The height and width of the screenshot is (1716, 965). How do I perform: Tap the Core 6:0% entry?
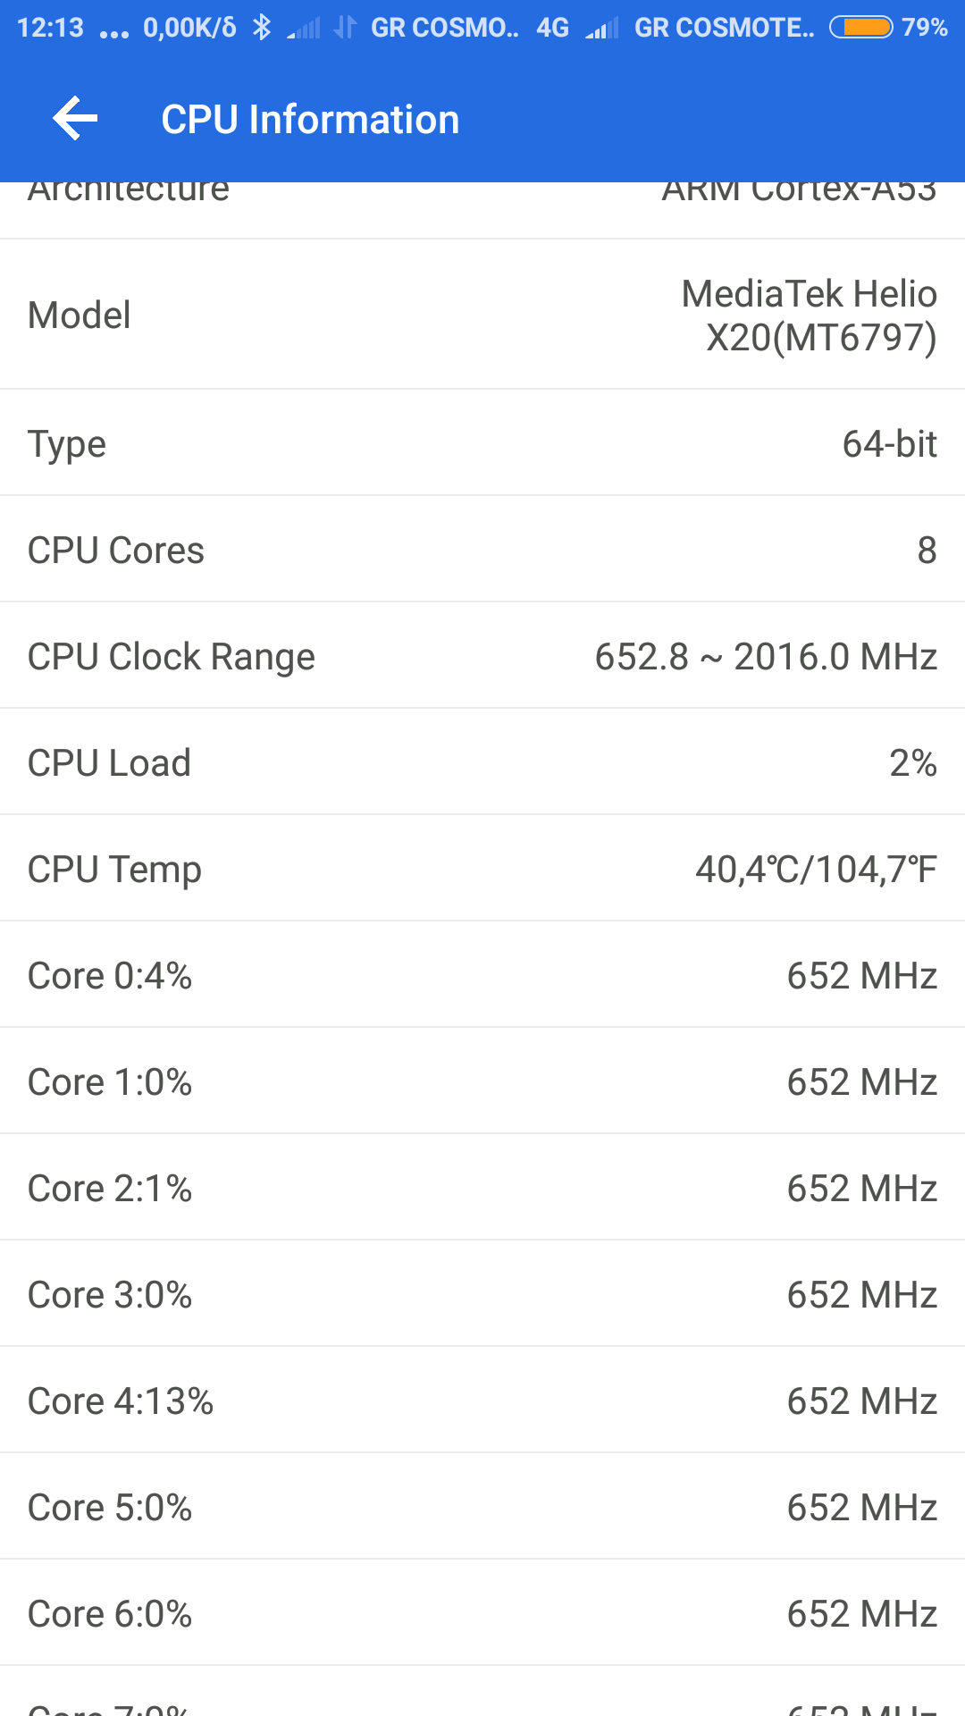(110, 1614)
